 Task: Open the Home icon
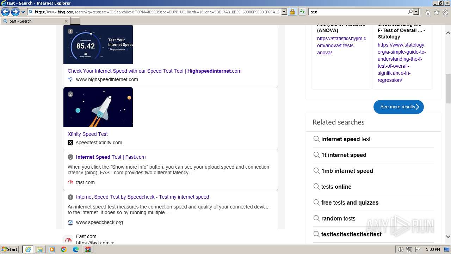click(428, 12)
